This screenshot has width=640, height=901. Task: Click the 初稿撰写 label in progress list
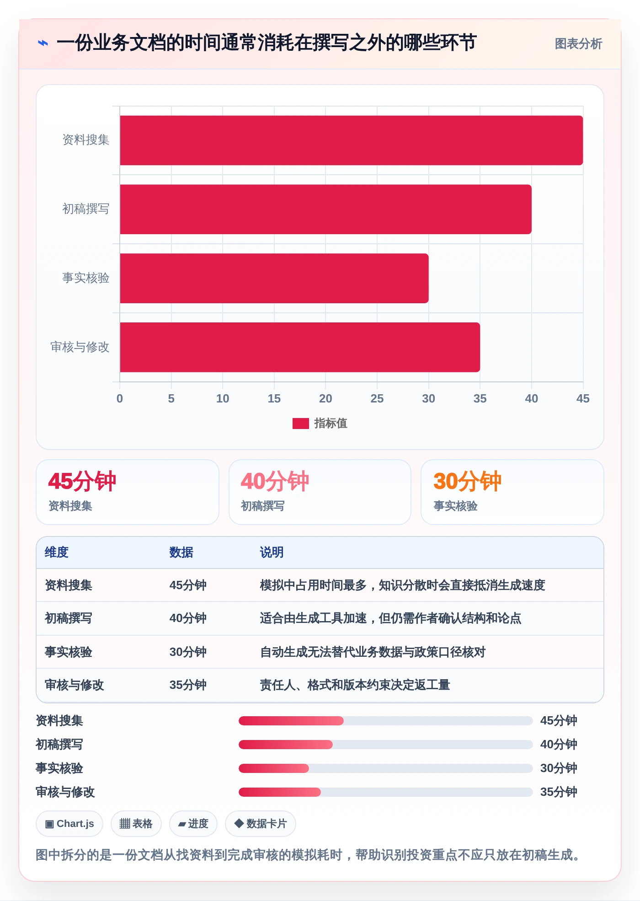59,745
